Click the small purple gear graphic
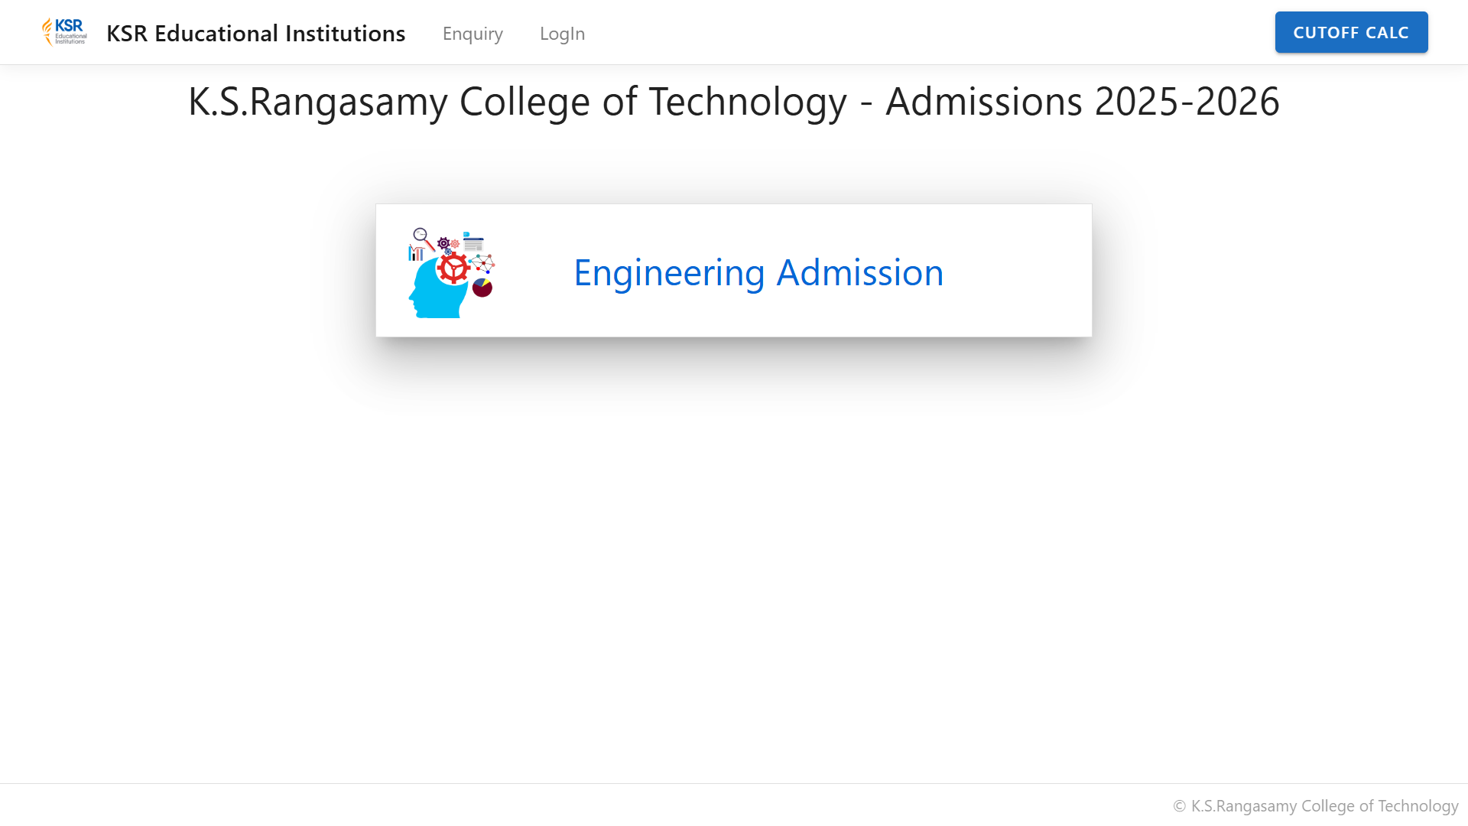Screen dimensions: 1468x826 pyautogui.click(x=443, y=243)
